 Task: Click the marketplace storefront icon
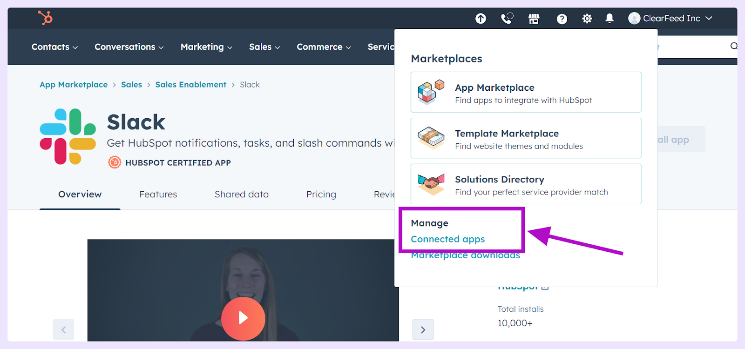(x=534, y=19)
